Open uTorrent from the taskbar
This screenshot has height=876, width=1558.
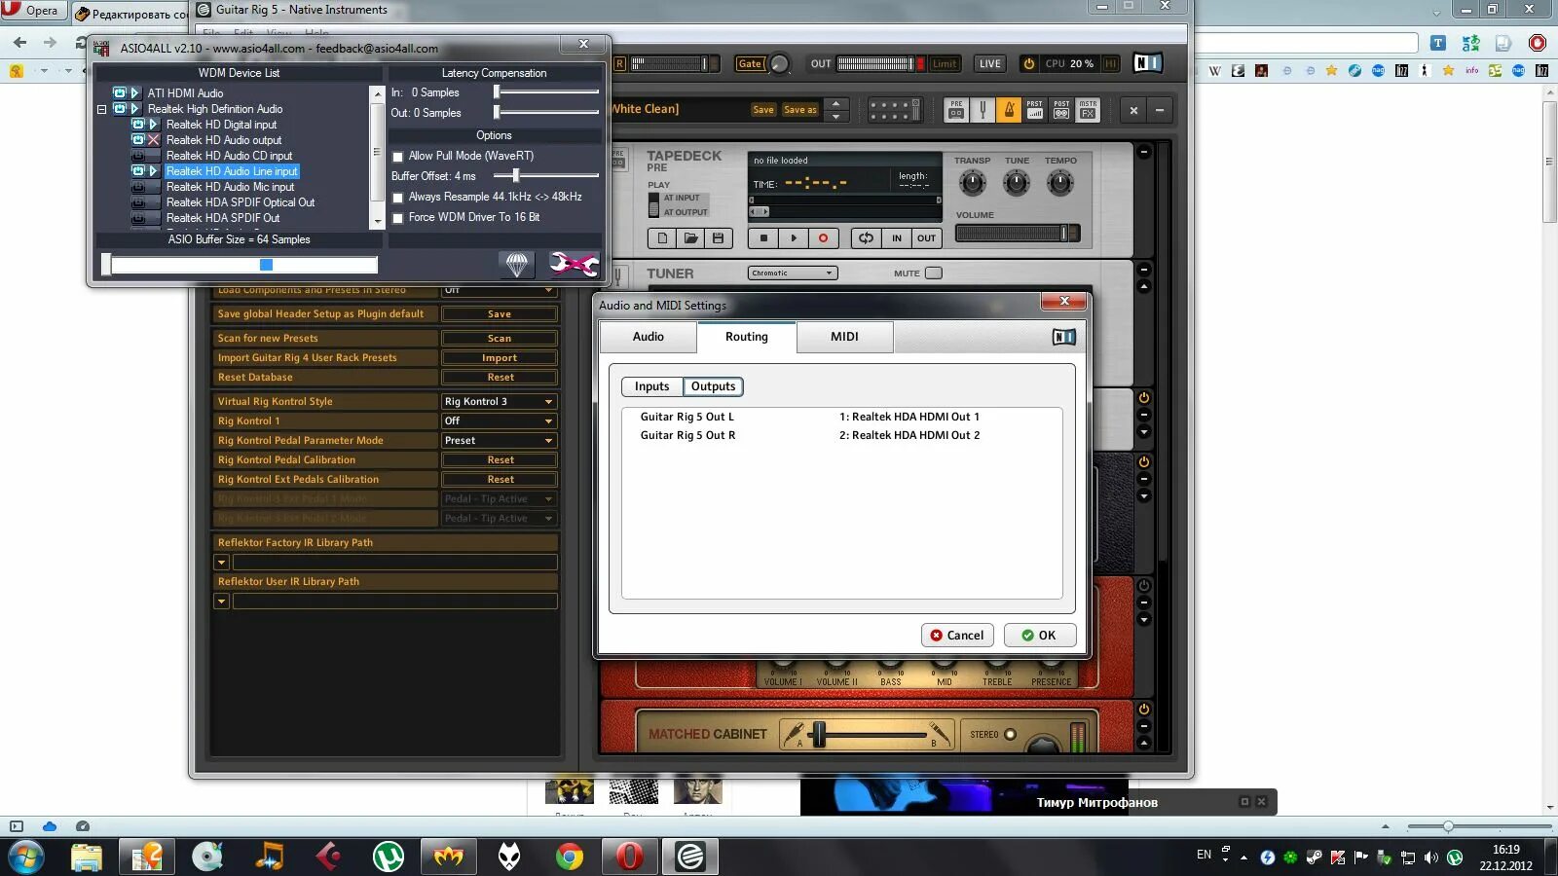[x=389, y=857]
